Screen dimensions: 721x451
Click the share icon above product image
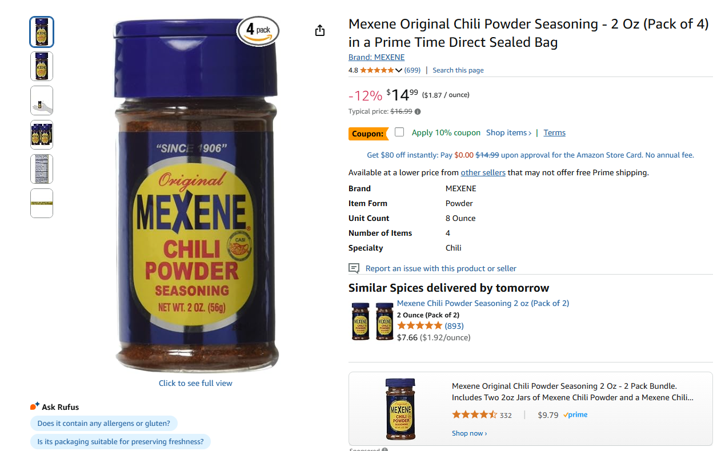click(320, 30)
